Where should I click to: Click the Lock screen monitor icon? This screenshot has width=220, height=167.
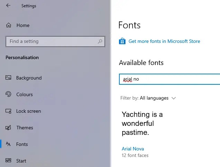[x=8, y=111]
